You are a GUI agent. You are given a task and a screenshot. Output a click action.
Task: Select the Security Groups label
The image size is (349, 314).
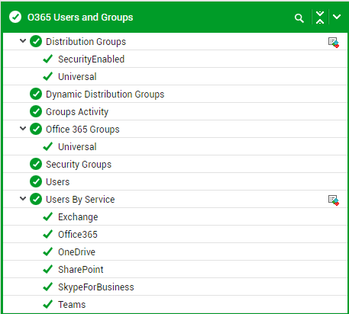tap(79, 165)
